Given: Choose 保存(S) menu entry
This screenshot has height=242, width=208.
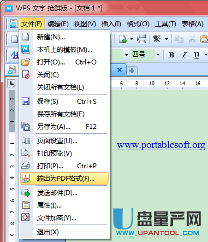Looking at the screenshot, I should pos(64,102).
